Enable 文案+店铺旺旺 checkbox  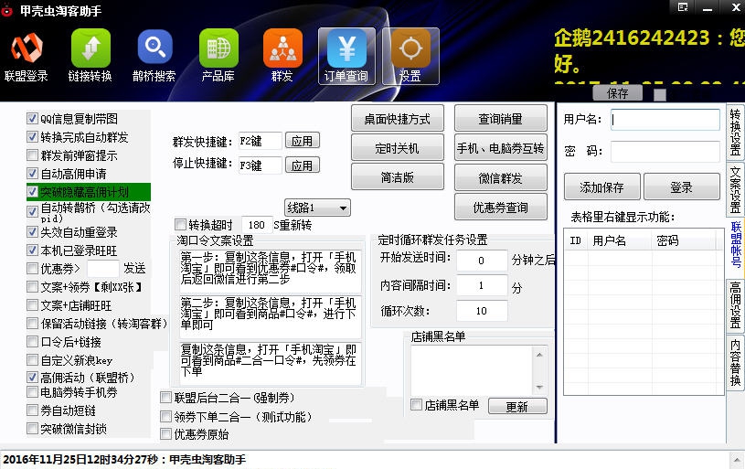tap(32, 305)
